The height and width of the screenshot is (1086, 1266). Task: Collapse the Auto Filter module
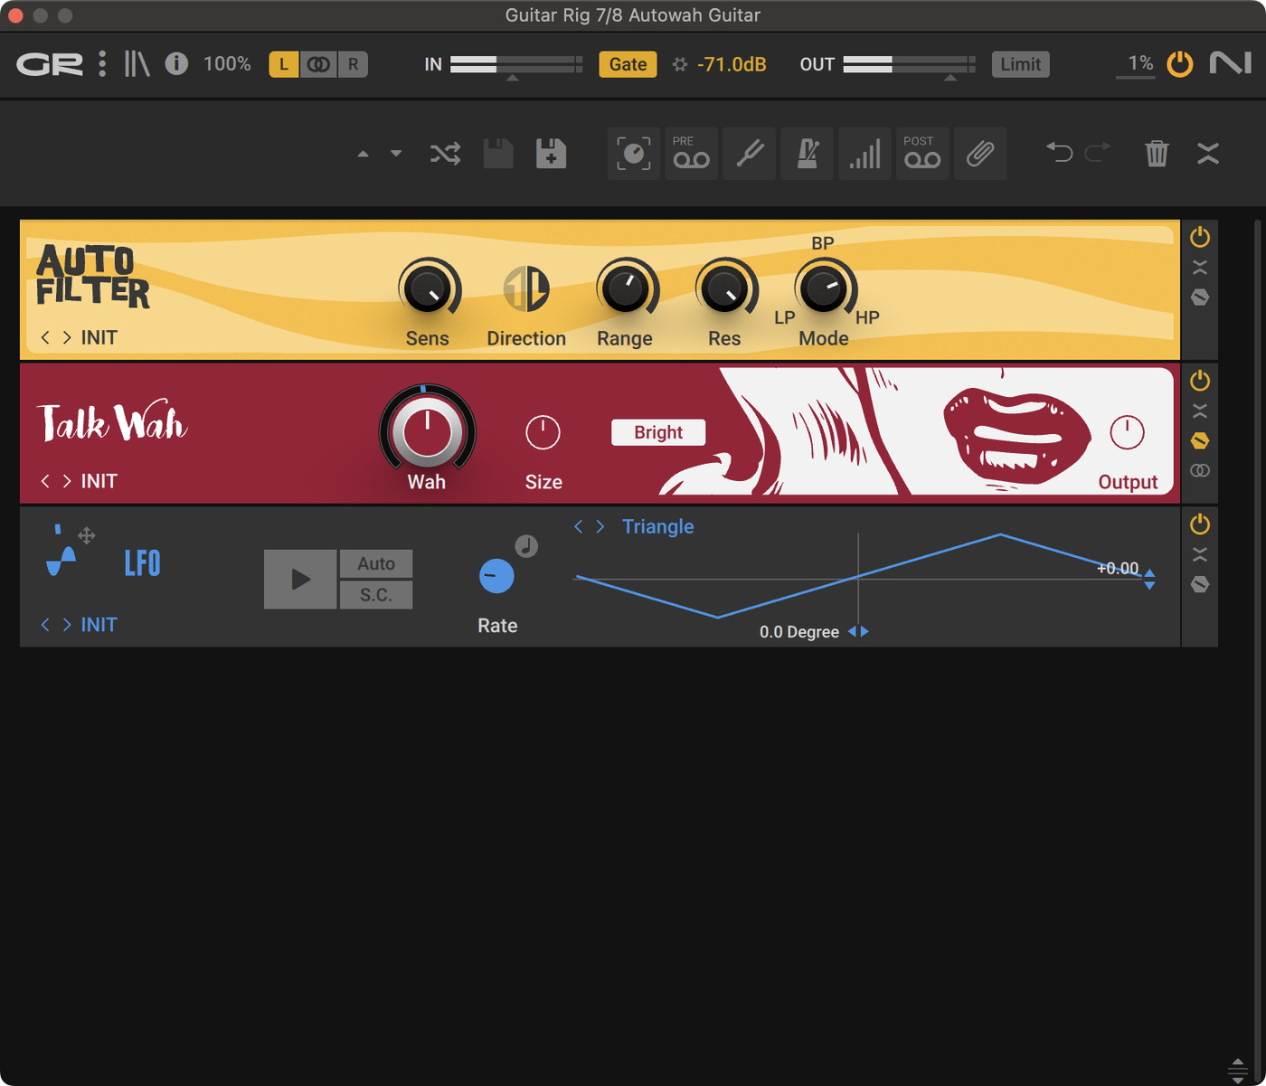[1200, 268]
